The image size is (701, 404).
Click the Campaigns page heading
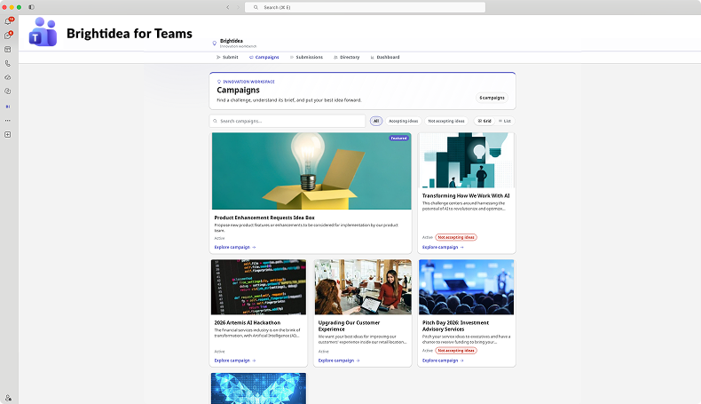[x=239, y=90]
